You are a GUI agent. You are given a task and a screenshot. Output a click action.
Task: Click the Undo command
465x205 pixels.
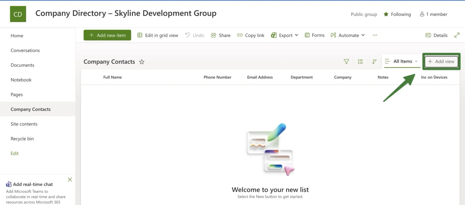click(x=195, y=35)
